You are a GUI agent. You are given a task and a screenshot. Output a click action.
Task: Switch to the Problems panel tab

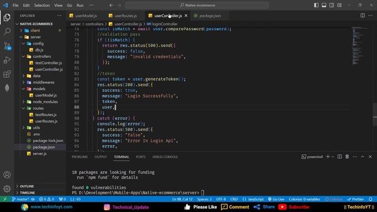pyautogui.click(x=80, y=157)
